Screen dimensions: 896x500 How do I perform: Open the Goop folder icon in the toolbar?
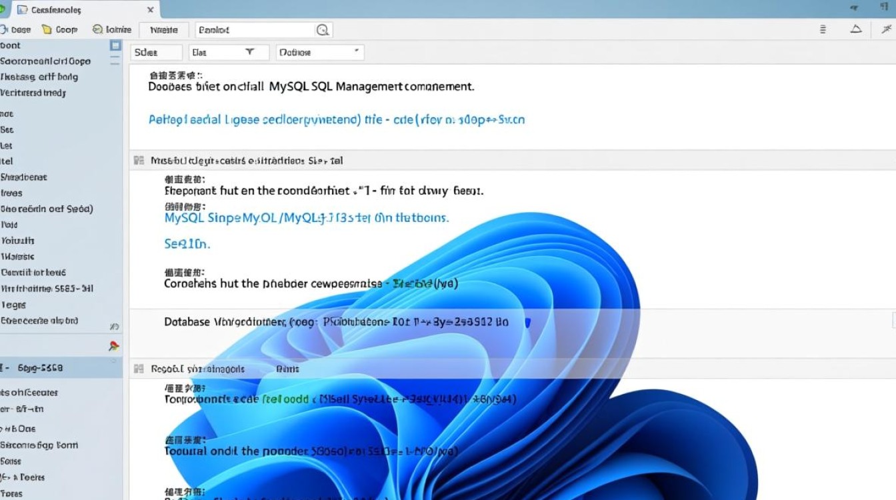pos(47,29)
